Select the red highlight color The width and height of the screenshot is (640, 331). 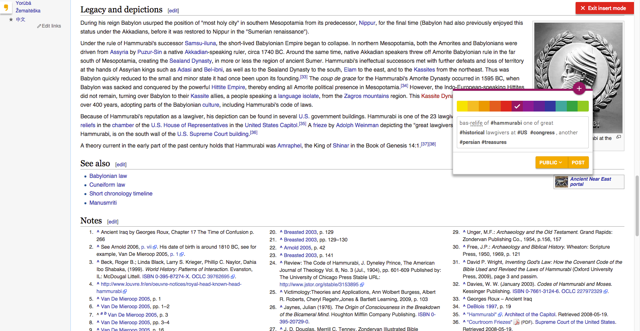coord(506,106)
